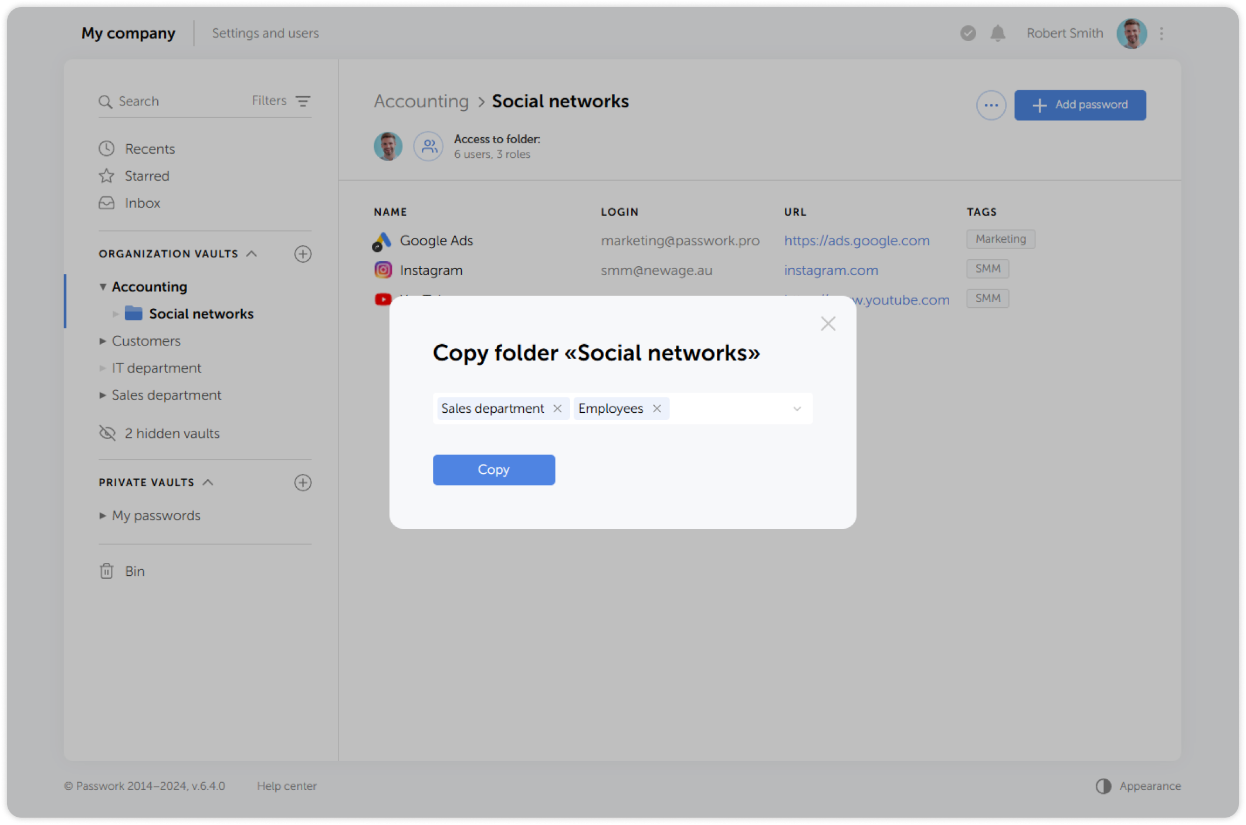1246x825 pixels.
Task: Click the Instagram service icon
Action: pos(382,270)
